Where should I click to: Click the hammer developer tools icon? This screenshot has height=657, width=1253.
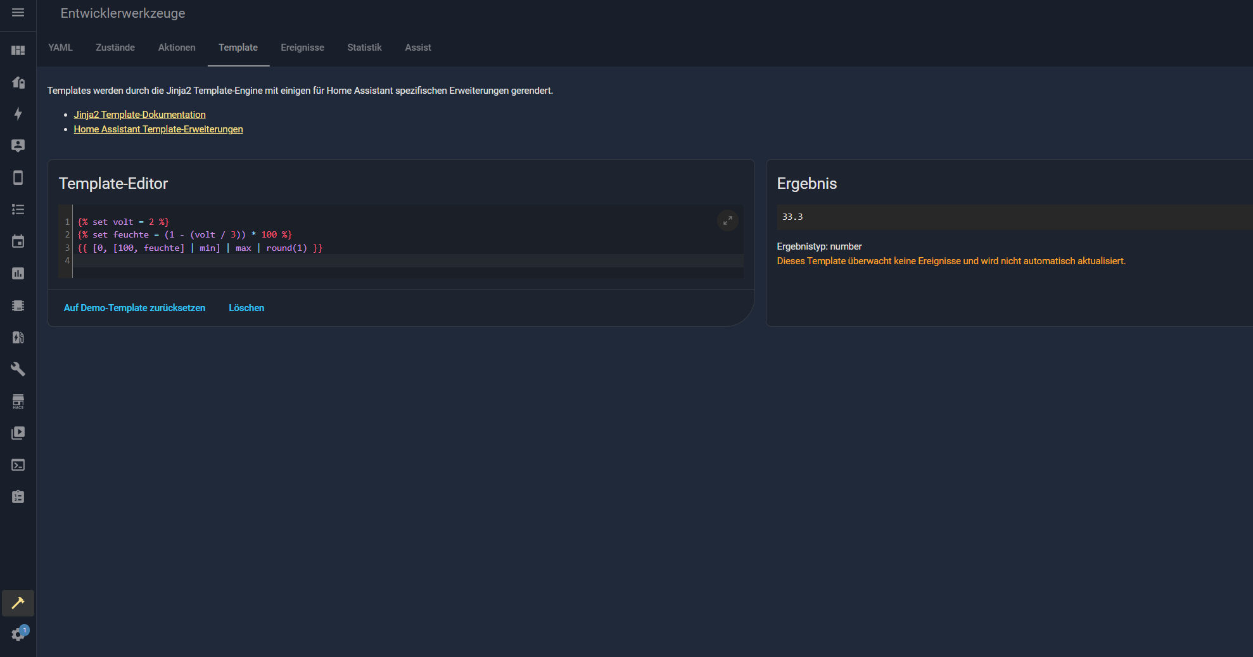pyautogui.click(x=18, y=603)
